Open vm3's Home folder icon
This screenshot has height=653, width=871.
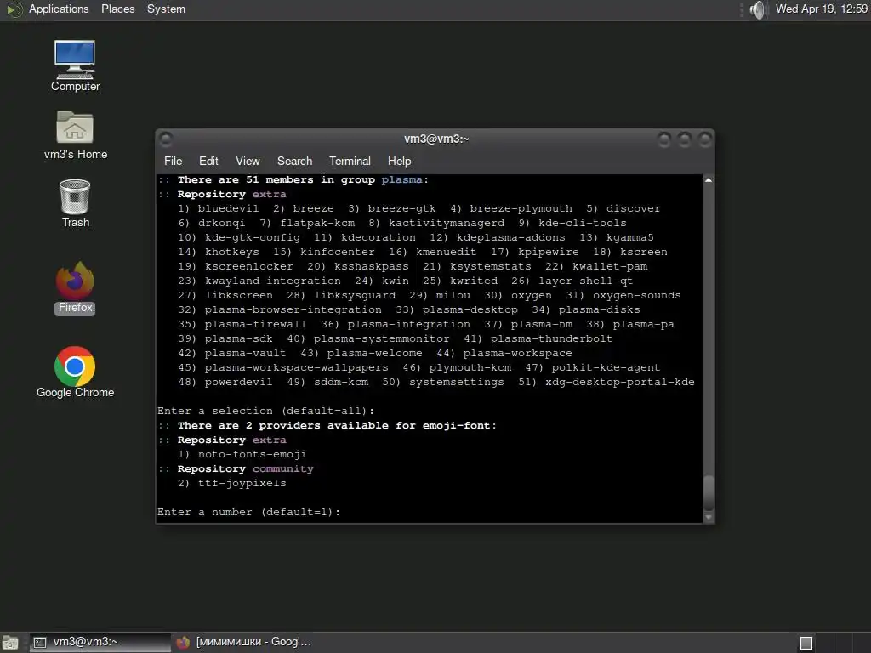(x=75, y=135)
